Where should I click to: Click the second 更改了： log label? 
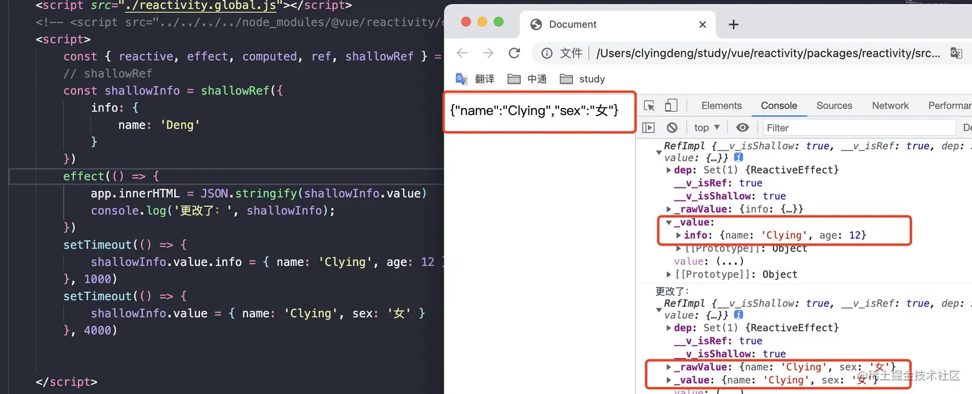click(672, 291)
